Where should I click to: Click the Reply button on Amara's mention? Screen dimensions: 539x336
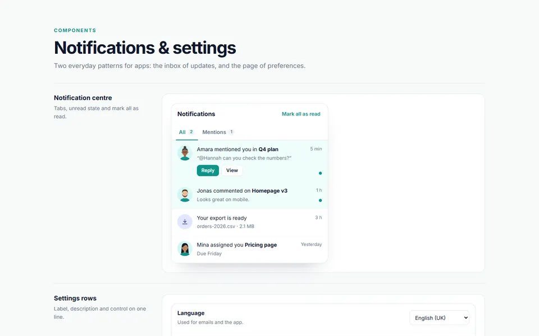pyautogui.click(x=208, y=170)
